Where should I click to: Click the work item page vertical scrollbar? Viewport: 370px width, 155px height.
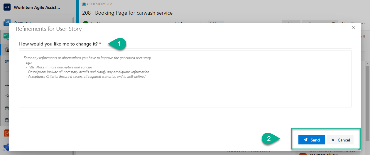367,88
